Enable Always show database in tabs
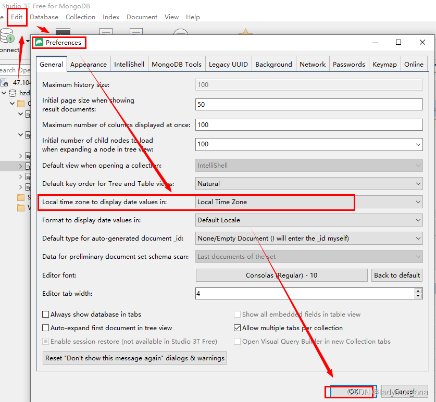The height and width of the screenshot is (402, 436). tap(46, 315)
